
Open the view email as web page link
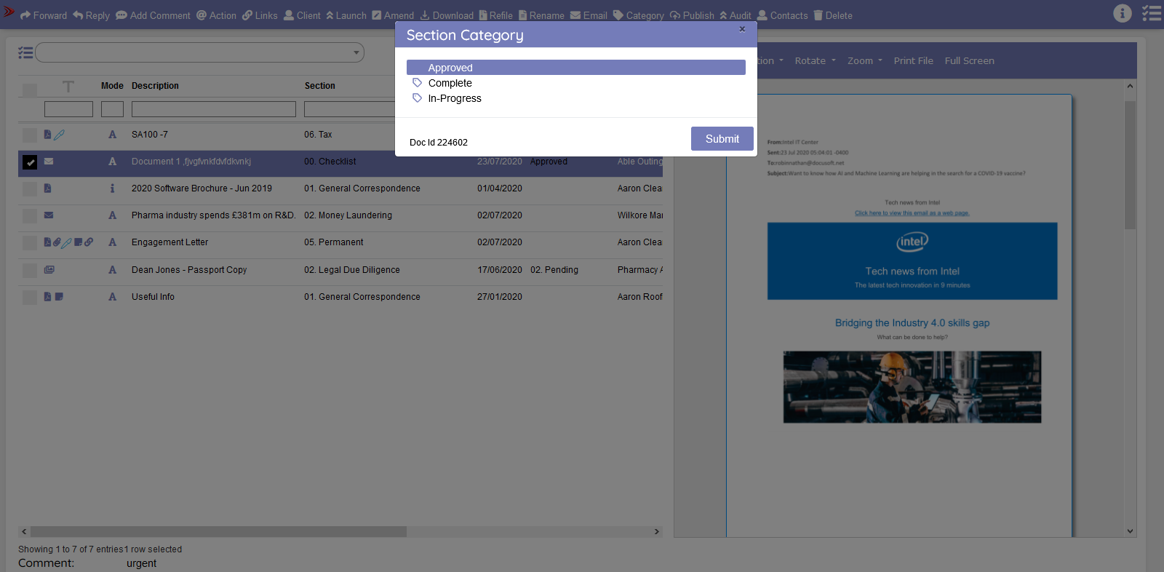912,213
